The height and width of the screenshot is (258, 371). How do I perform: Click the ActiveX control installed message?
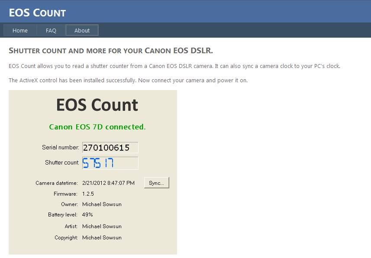[x=128, y=80]
